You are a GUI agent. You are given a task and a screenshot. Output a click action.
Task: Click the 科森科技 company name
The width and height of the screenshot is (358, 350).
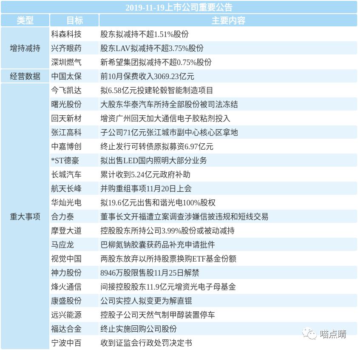click(x=66, y=34)
